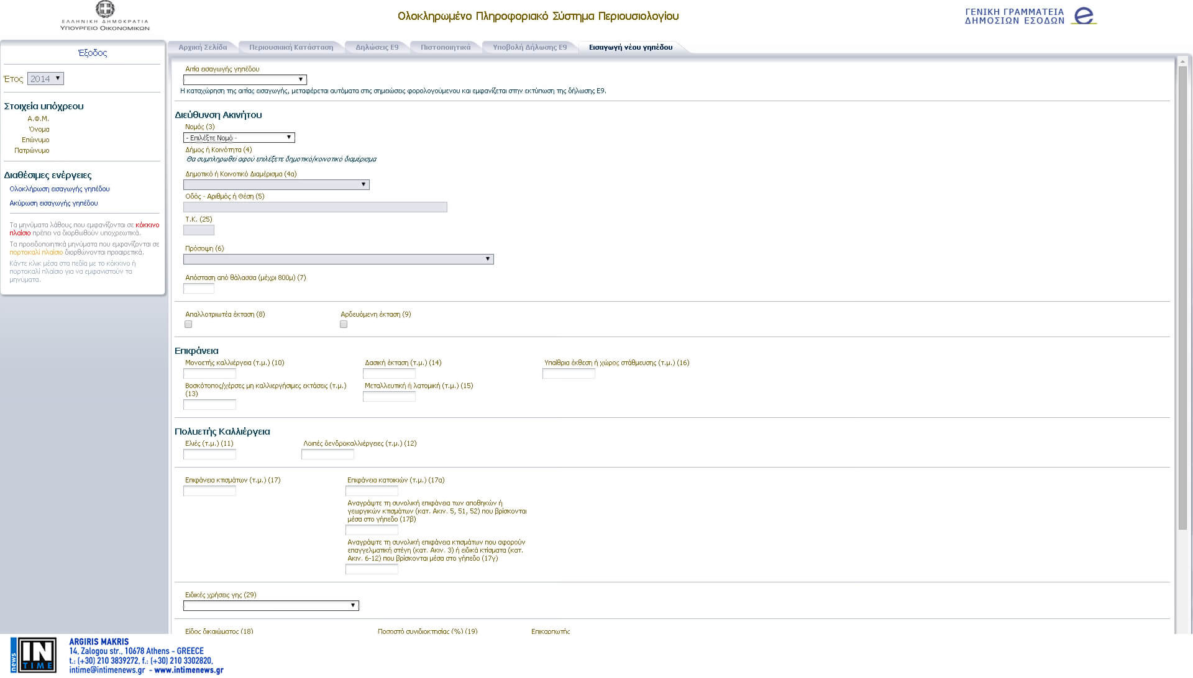This screenshot has height=678, width=1193.
Task: Open the Αιτία εισαγωγής γηπέδου dropdown
Action: pos(245,79)
